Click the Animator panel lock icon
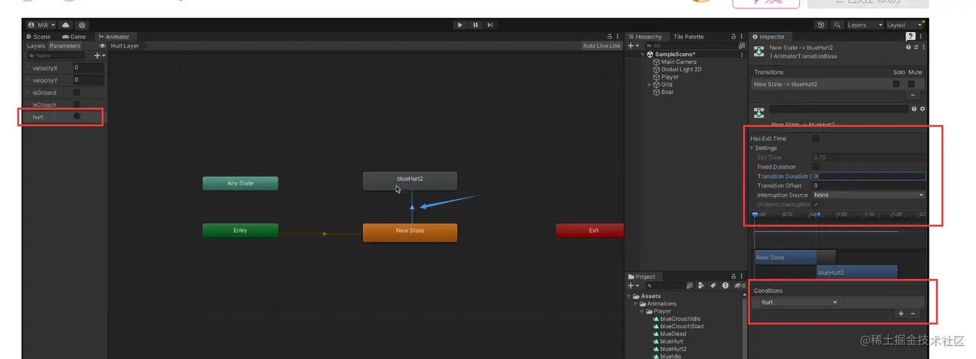Screen dimensions: 976x359 [x=609, y=37]
